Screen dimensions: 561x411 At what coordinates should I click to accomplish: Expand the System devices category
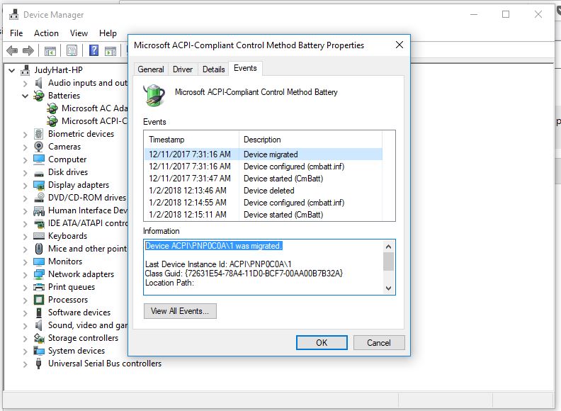[x=25, y=351]
